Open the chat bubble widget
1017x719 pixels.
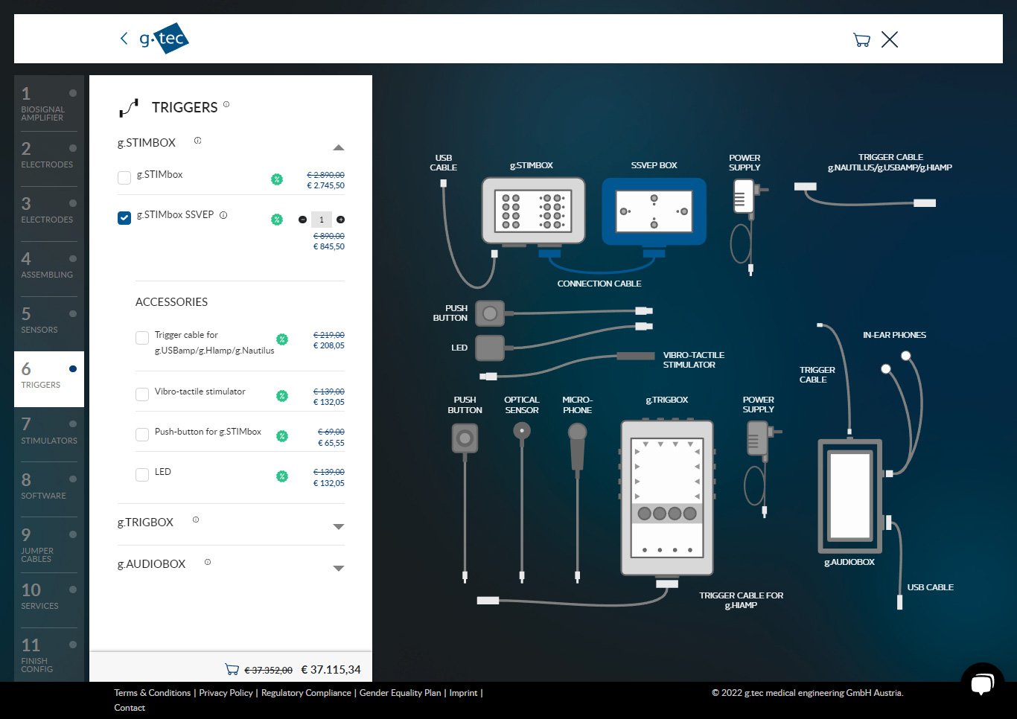pyautogui.click(x=982, y=683)
